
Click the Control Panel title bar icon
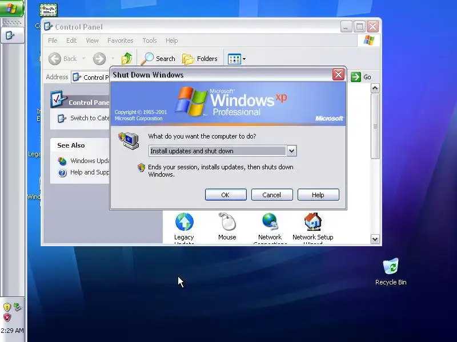pos(48,26)
